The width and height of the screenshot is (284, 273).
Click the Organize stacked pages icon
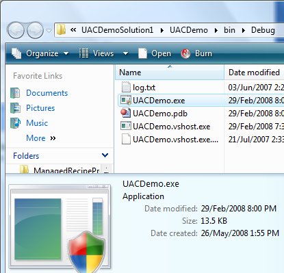tap(16, 53)
